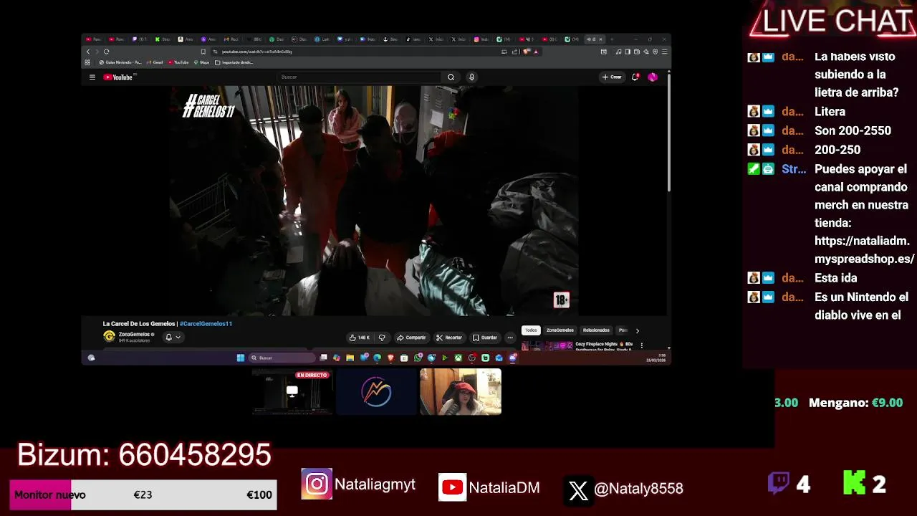Image resolution: width=917 pixels, height=516 pixels.
Task: Click the chat message "Esta ida"
Action: tap(835, 278)
